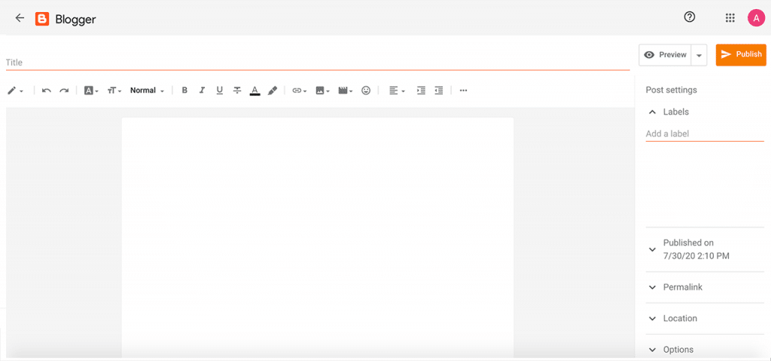Choose a text color
The image size is (771, 361).
tap(254, 90)
